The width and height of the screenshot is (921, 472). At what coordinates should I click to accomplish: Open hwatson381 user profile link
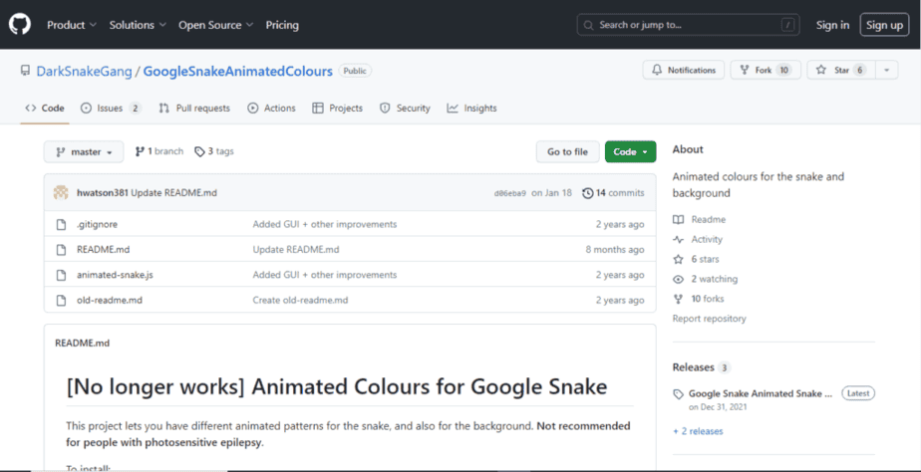(103, 192)
